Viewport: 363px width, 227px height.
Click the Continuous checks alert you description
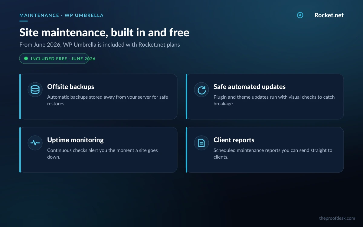tap(103, 153)
